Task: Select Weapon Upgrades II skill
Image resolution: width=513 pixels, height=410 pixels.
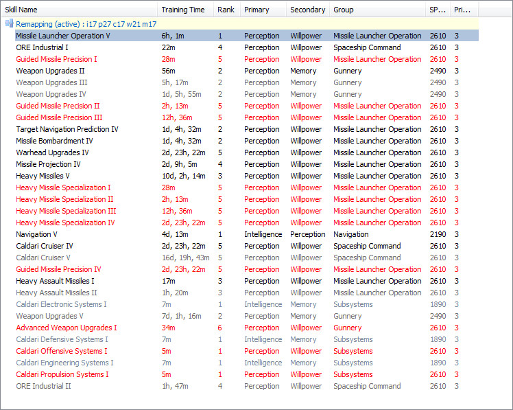Action: pos(50,71)
